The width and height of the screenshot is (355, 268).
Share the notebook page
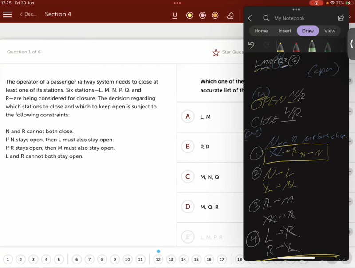pos(341,18)
